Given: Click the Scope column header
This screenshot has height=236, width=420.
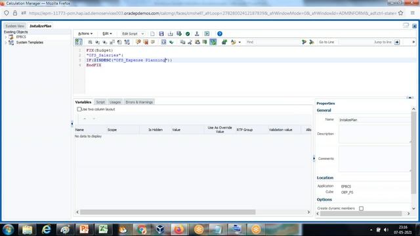Looking at the screenshot, I should (112, 130).
